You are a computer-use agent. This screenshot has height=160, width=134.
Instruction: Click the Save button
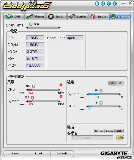click(x=15, y=153)
